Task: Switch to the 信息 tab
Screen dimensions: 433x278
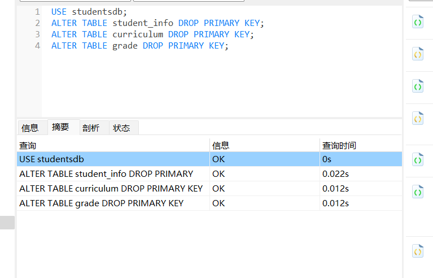Action: (30, 128)
